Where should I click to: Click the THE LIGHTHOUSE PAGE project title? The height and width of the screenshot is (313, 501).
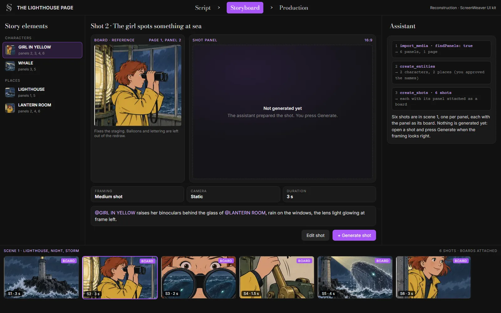click(45, 8)
